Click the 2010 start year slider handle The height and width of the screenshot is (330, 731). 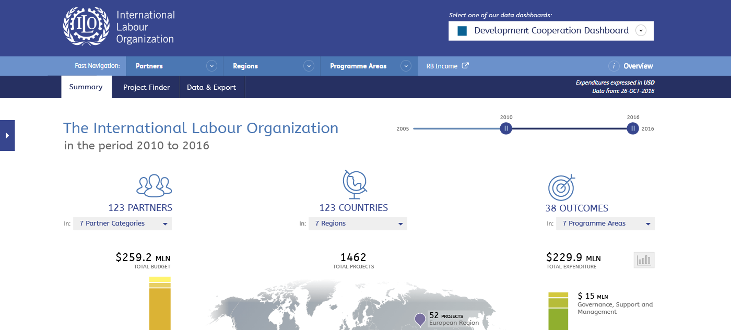(x=505, y=128)
